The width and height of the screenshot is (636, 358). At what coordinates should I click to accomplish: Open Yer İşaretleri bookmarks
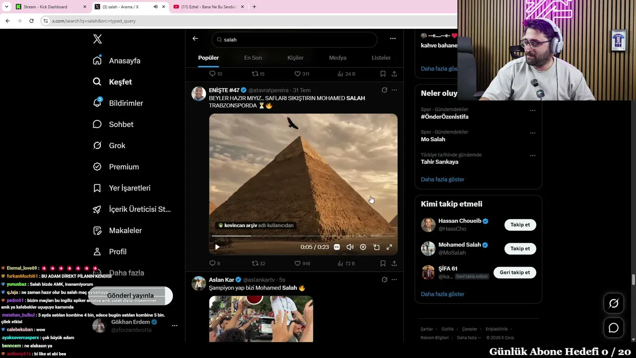122,188
